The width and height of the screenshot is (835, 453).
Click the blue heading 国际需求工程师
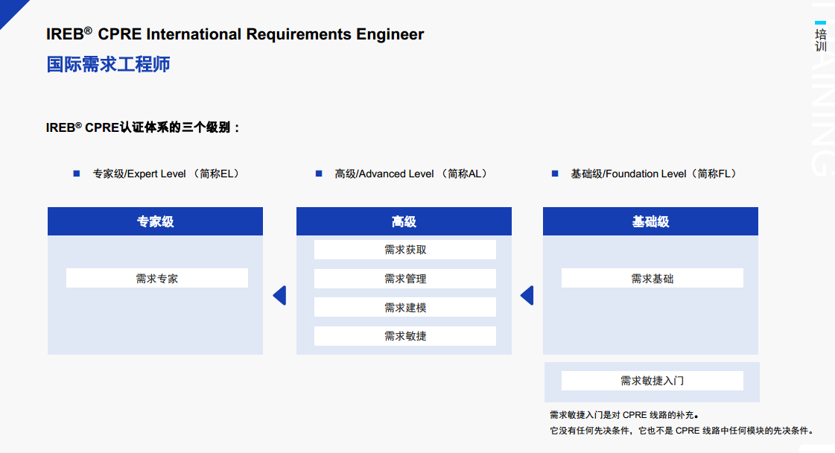(108, 64)
